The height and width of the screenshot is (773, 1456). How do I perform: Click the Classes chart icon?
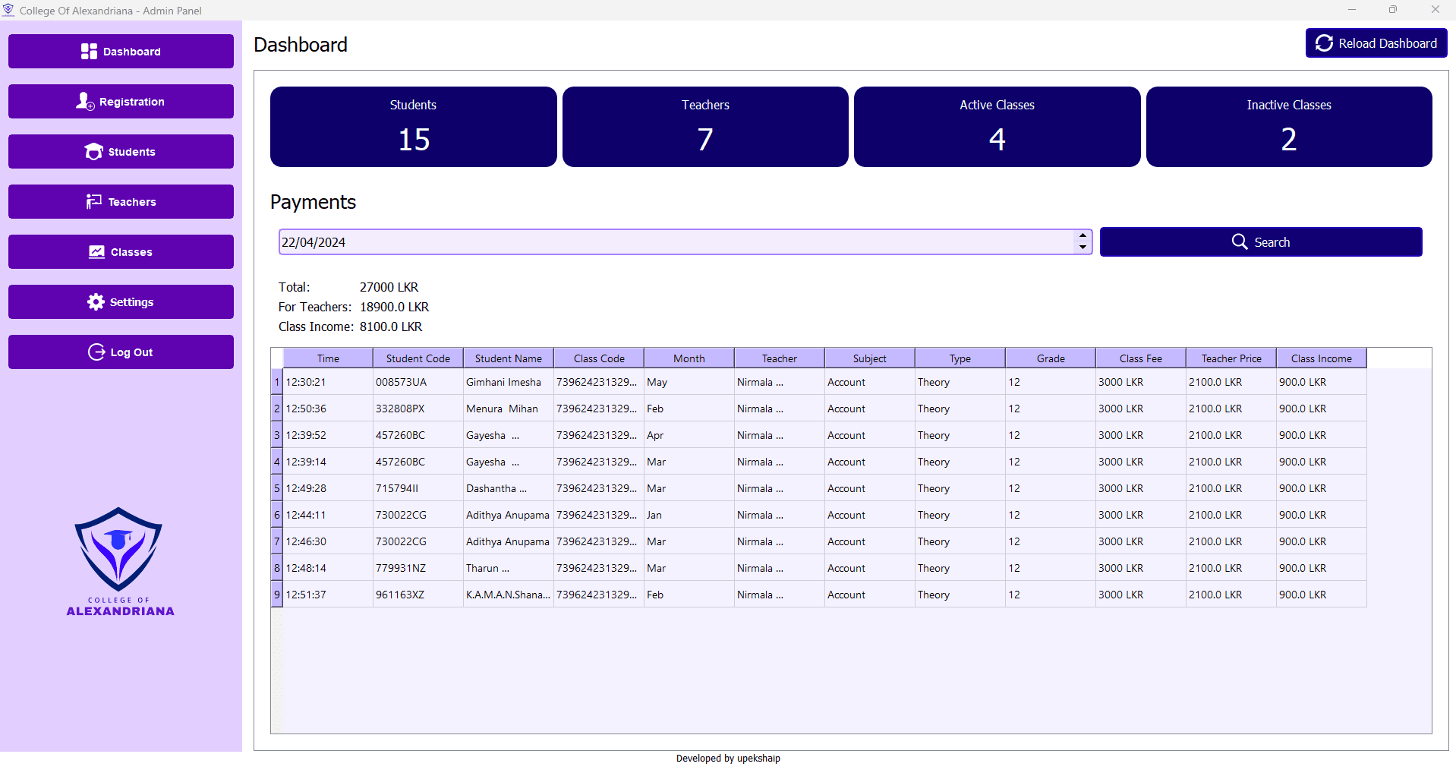click(96, 252)
